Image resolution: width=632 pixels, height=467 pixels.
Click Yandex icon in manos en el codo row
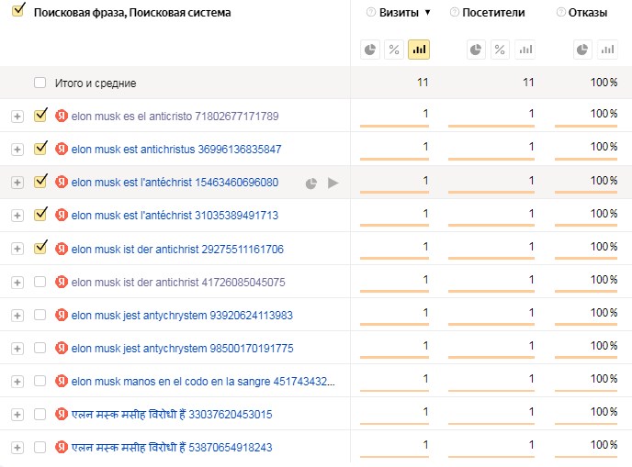[62, 381]
